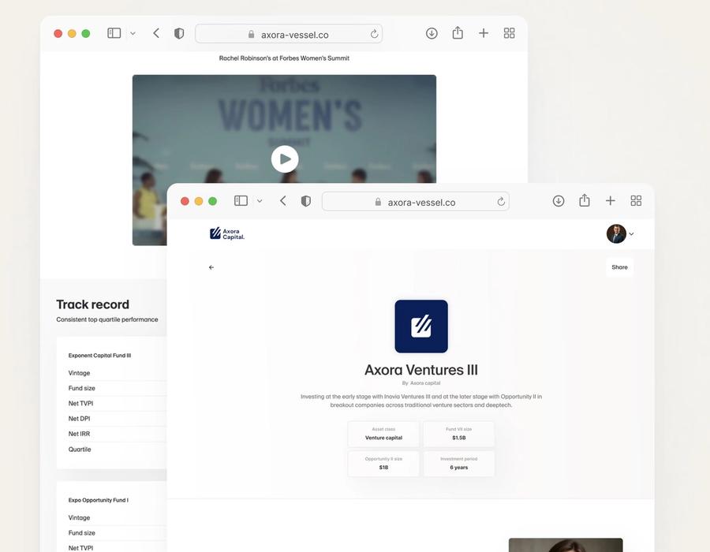Click address bar of back Safari window
710x552 pixels.
point(289,34)
